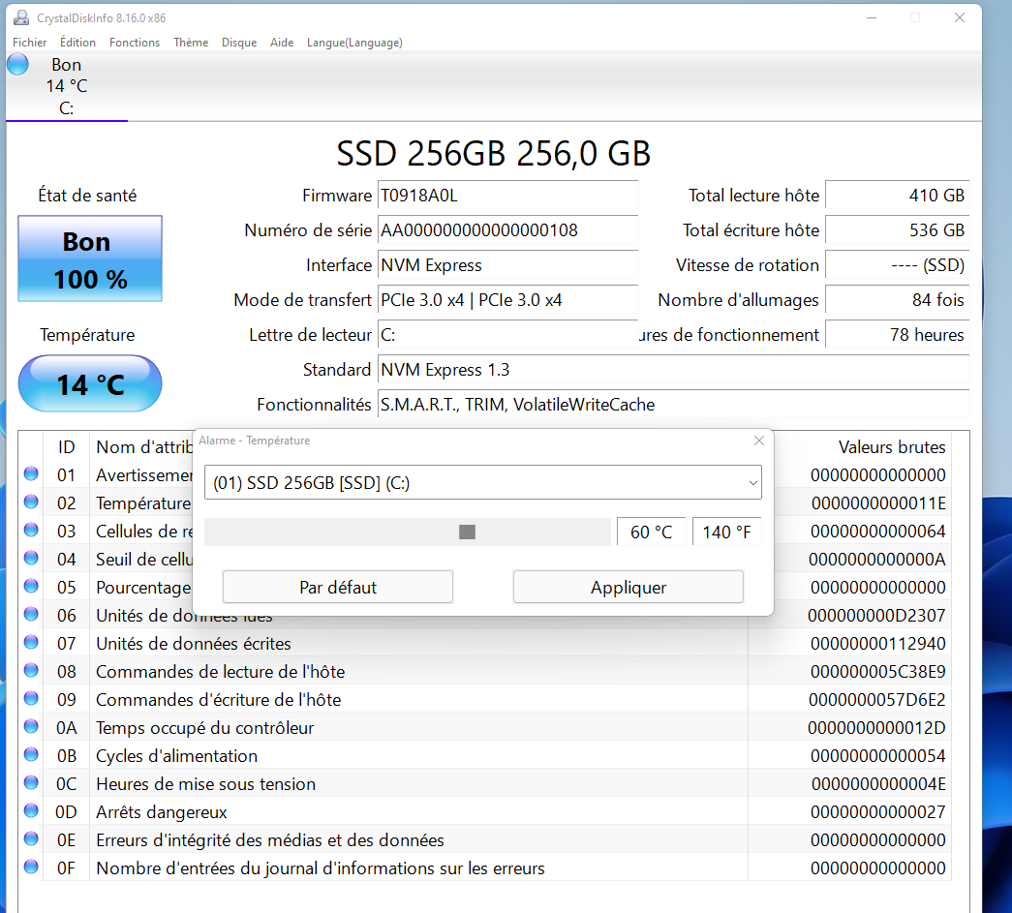
Task: Click the CrystalDiskInfo app icon in title bar
Action: (20, 17)
